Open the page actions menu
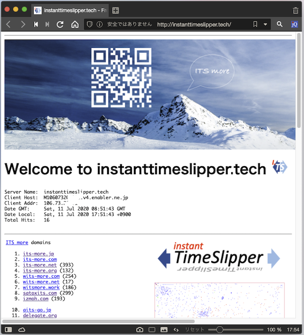The image size is (304, 335). click(176, 329)
